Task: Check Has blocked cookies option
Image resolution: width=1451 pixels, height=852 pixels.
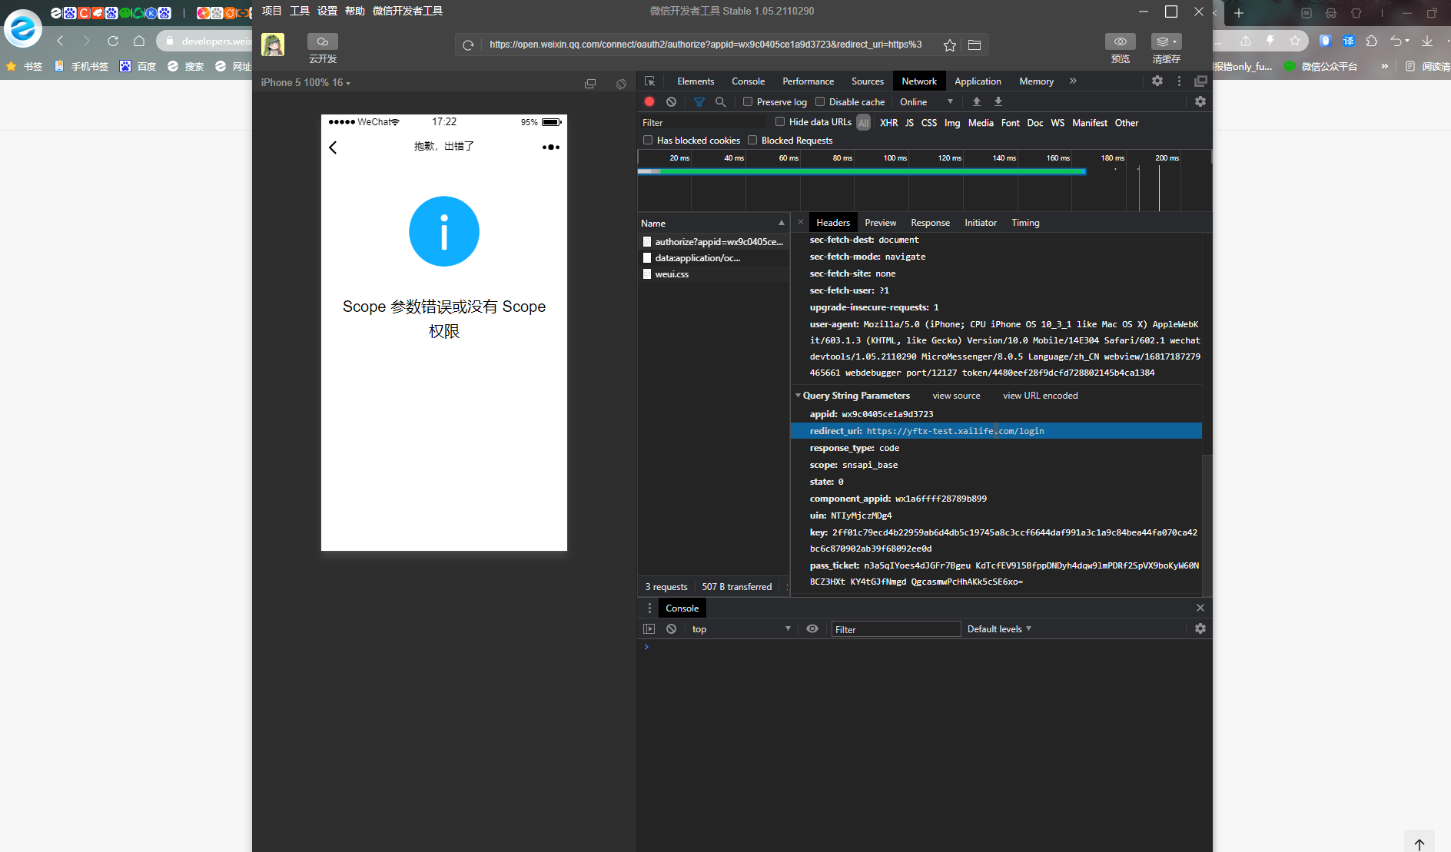Action: click(x=648, y=140)
